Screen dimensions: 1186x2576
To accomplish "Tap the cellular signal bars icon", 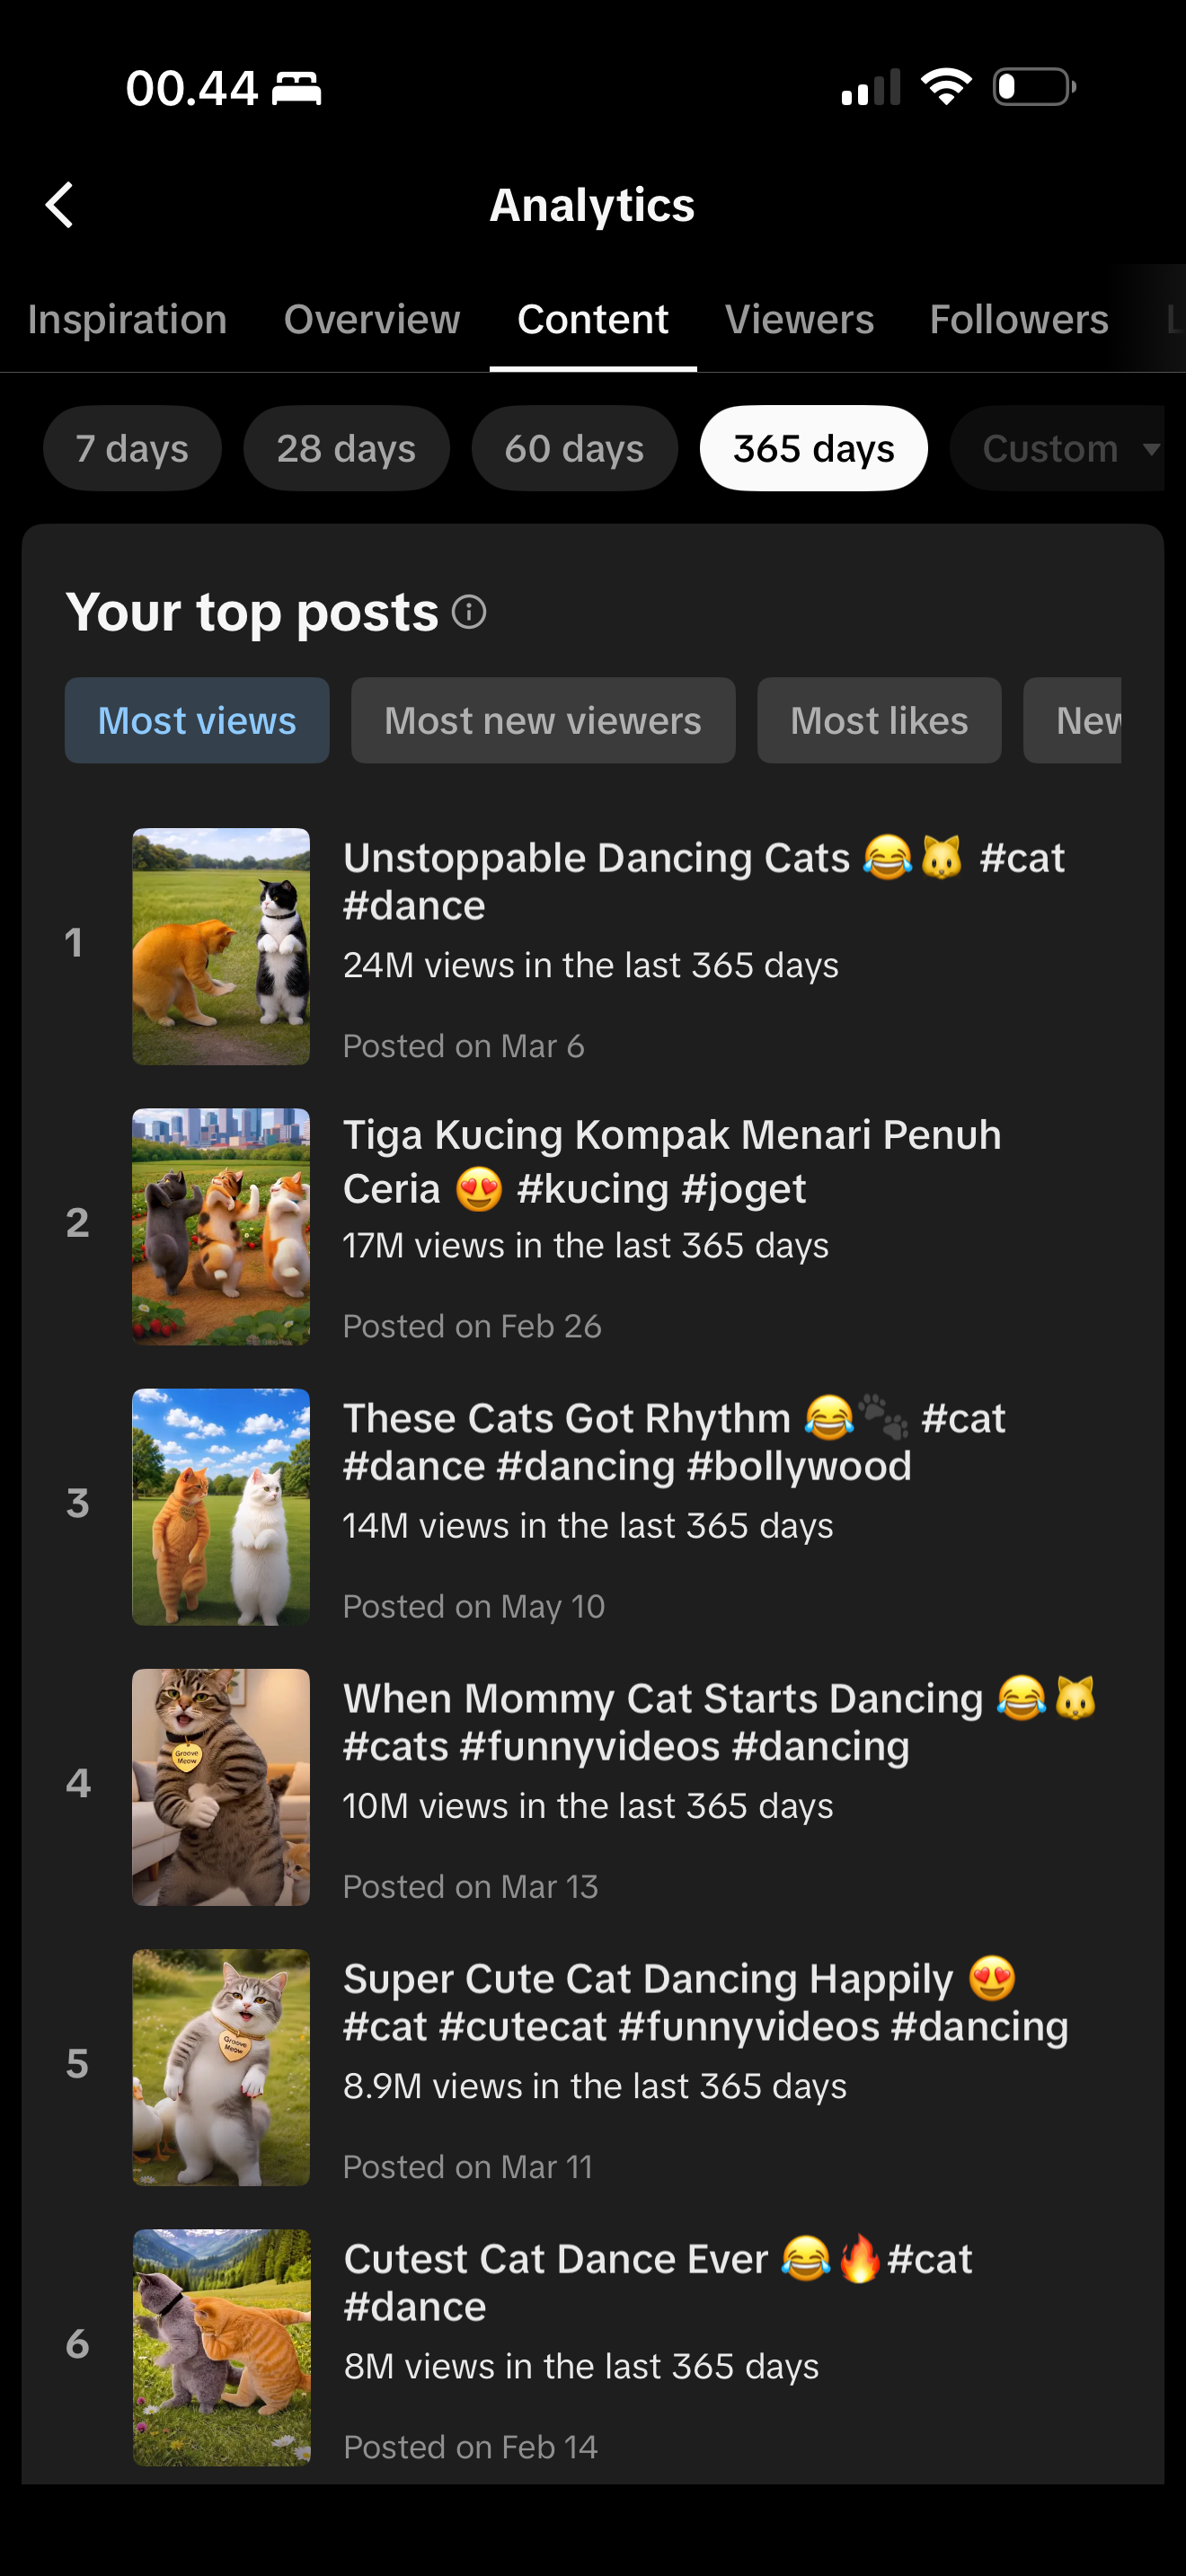I will click(871, 88).
